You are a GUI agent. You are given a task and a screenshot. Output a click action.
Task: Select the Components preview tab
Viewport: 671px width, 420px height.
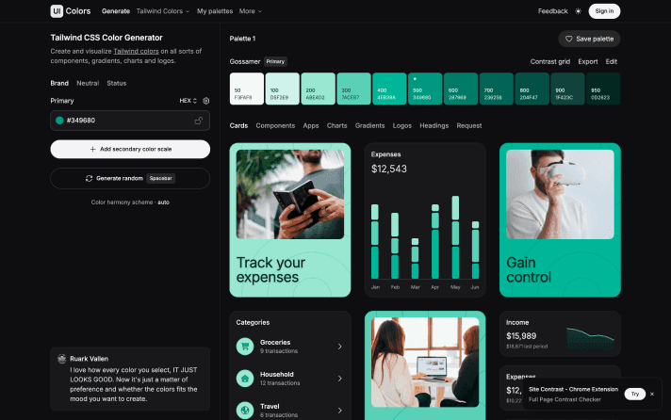pos(275,126)
